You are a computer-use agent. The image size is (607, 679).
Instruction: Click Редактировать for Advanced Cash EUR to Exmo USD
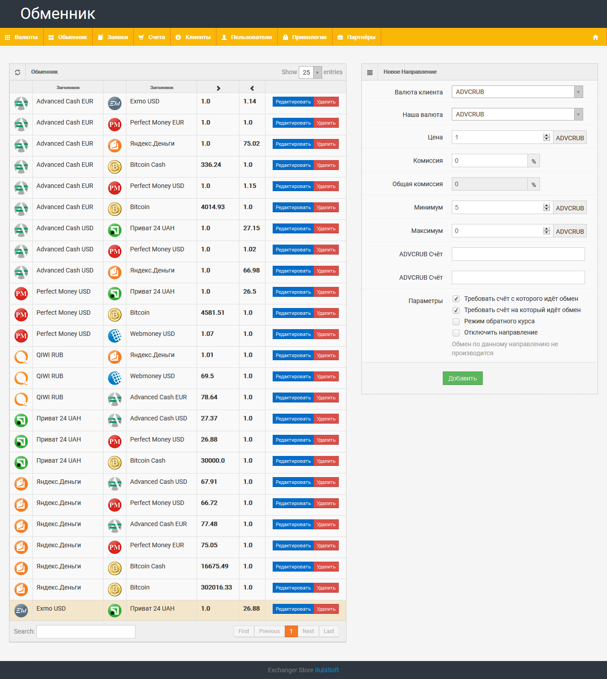click(293, 102)
